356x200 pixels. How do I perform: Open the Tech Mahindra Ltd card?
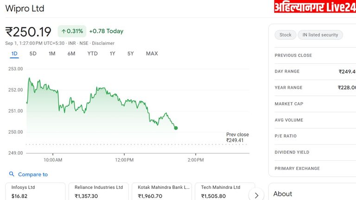pos(222,191)
